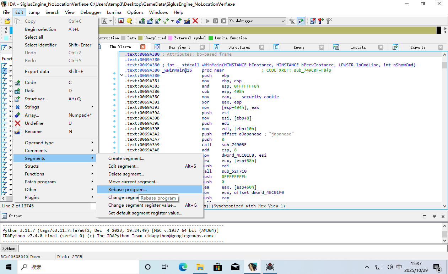
Task: Click the Python console language button
Action: [9, 248]
